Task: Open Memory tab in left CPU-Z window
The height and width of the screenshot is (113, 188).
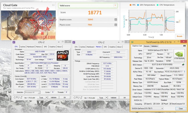Action: [x=39, y=47]
